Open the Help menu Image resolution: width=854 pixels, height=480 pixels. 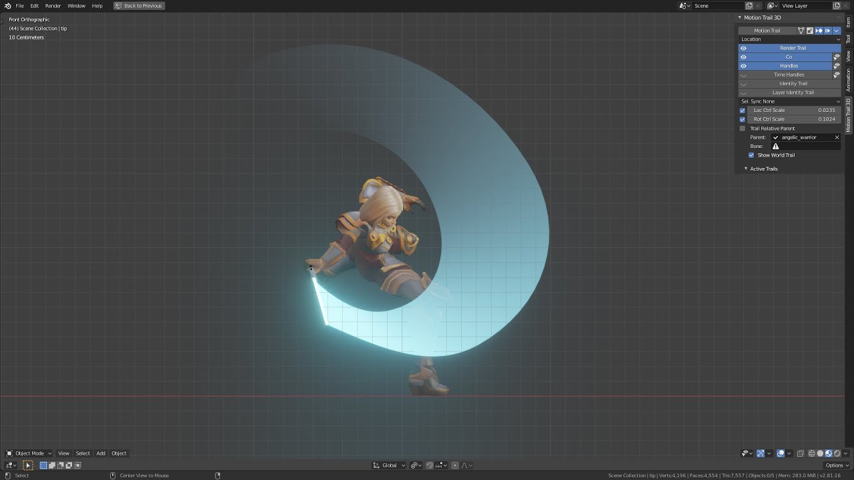point(97,5)
